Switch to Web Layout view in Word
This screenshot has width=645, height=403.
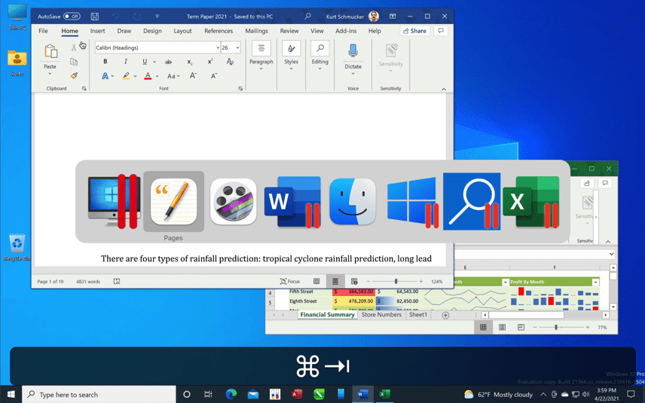click(354, 281)
